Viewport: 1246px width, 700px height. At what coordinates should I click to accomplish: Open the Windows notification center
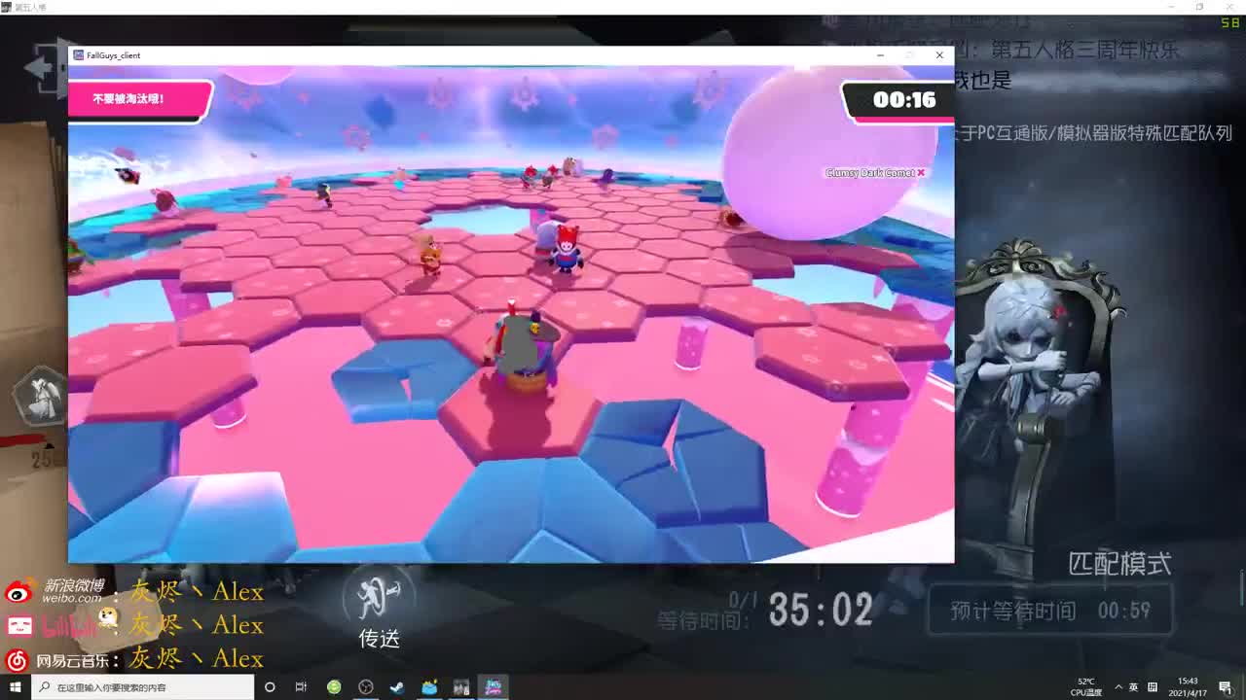pos(1225,687)
